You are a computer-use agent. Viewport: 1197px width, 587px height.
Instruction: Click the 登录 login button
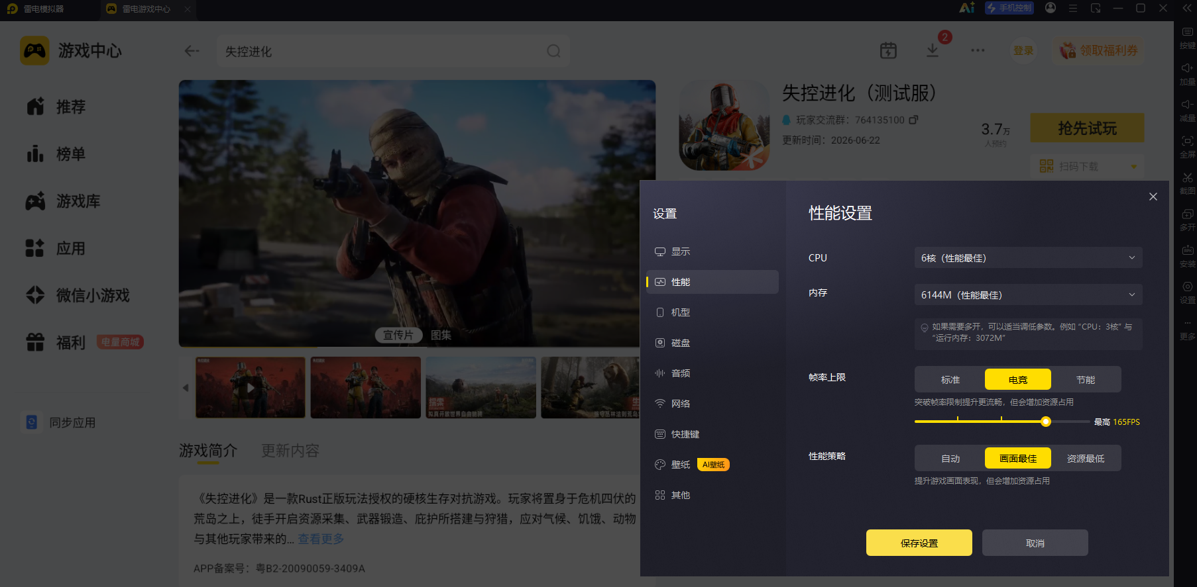pyautogui.click(x=1023, y=50)
